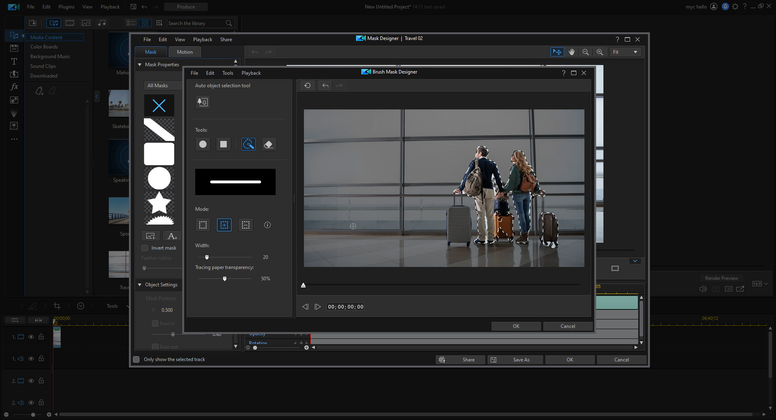Switch to the Motion tab
This screenshot has height=420, width=776.
click(184, 52)
